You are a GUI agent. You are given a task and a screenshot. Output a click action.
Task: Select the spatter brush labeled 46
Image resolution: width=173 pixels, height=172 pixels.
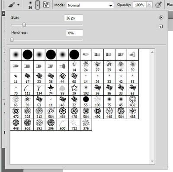click(121, 66)
